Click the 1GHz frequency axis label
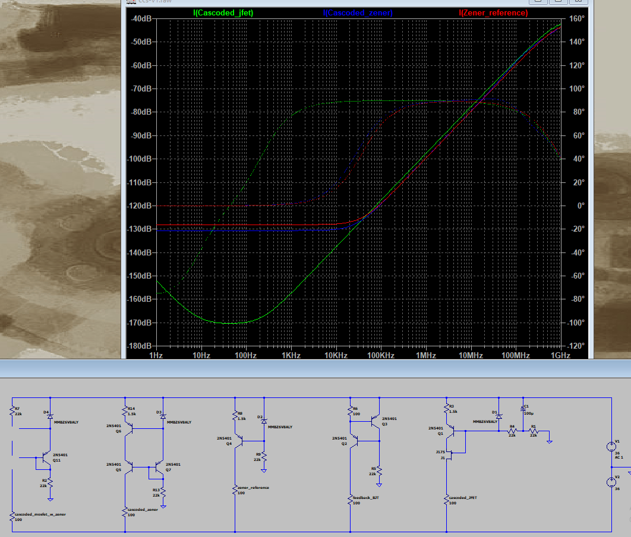631x537 pixels. coord(560,356)
